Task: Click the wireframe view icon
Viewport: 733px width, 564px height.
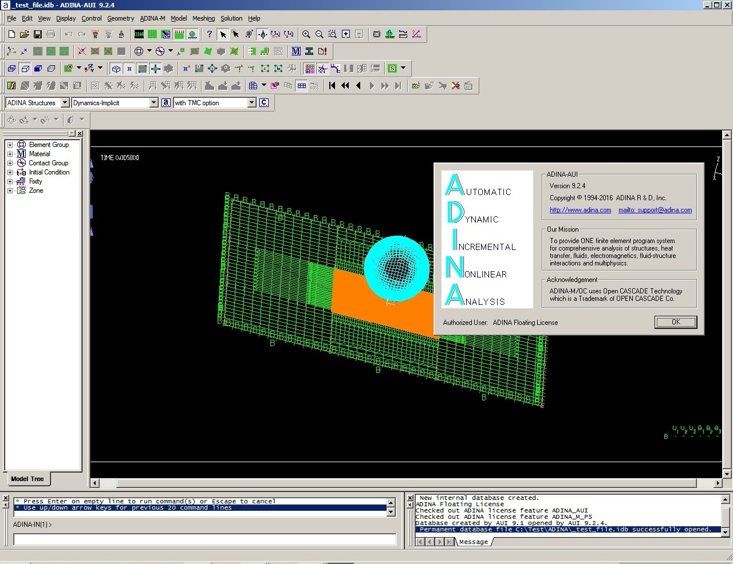Action: coord(11,69)
